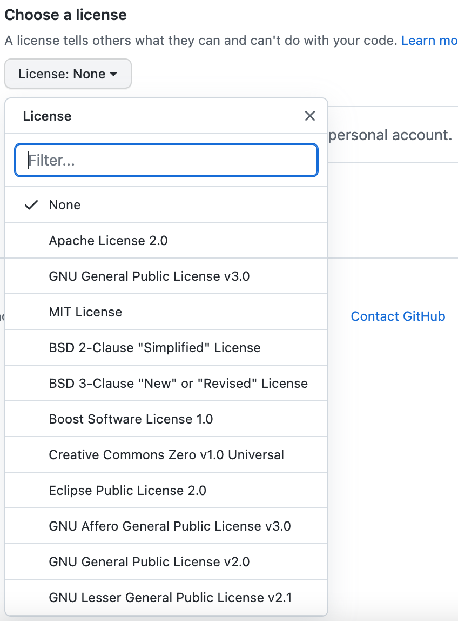Open the Learn more link
Image resolution: width=458 pixels, height=621 pixels.
click(x=429, y=41)
